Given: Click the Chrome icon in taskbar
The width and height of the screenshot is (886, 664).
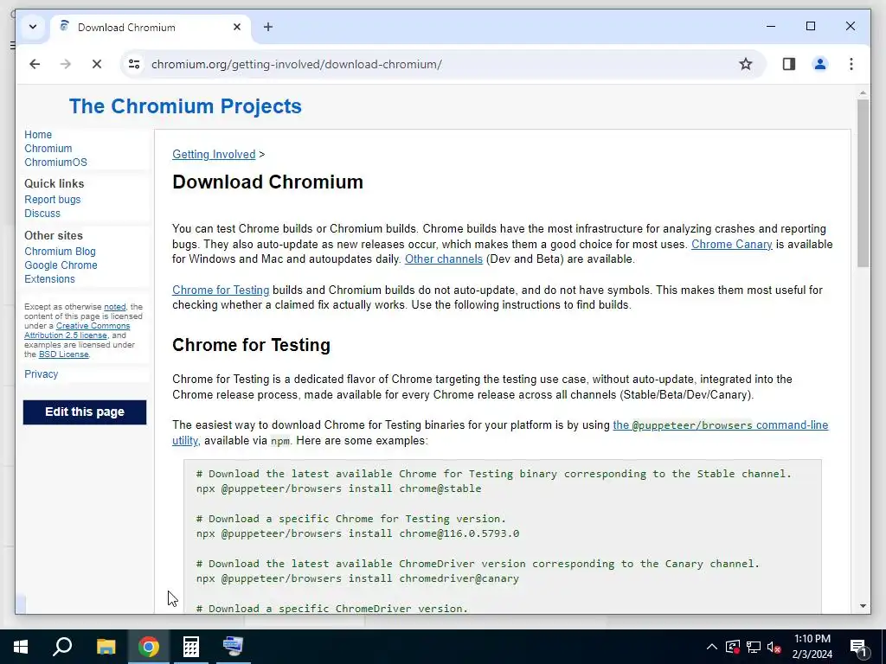Looking at the screenshot, I should pyautogui.click(x=149, y=647).
